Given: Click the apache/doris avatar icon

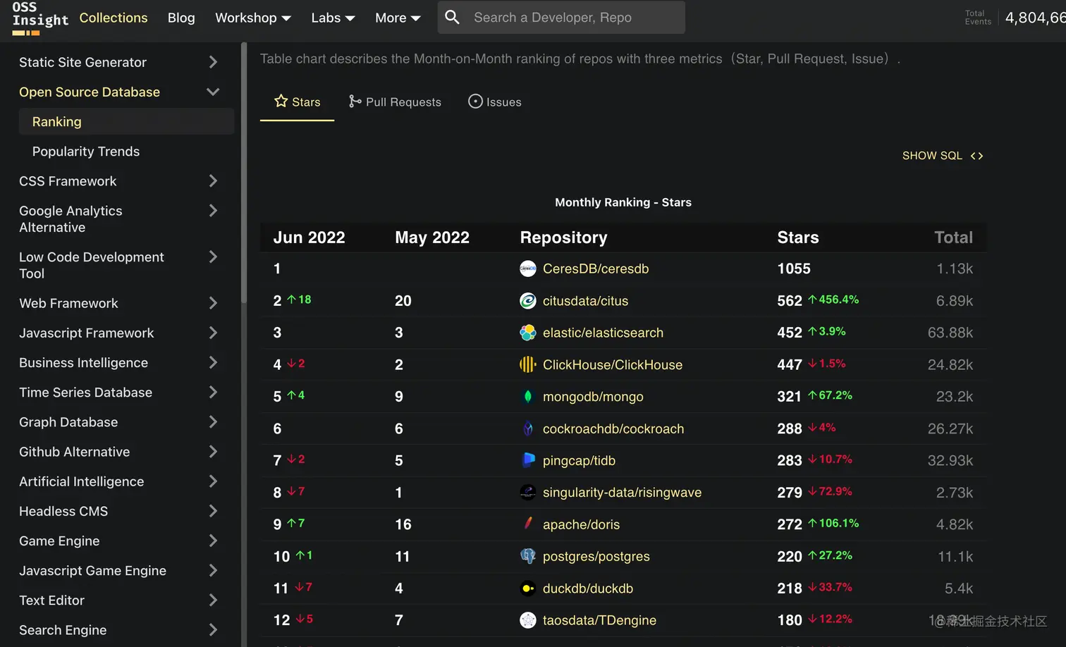Looking at the screenshot, I should (528, 524).
